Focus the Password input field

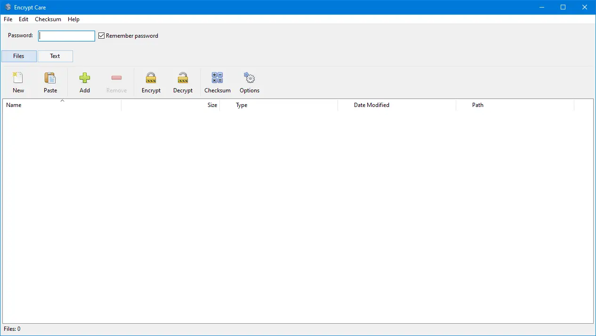pyautogui.click(x=66, y=36)
